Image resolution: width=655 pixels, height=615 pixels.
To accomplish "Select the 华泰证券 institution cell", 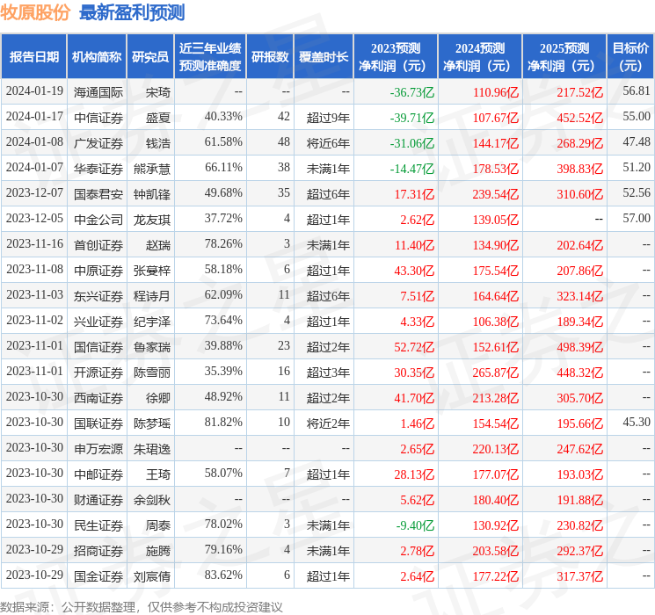I will [98, 169].
